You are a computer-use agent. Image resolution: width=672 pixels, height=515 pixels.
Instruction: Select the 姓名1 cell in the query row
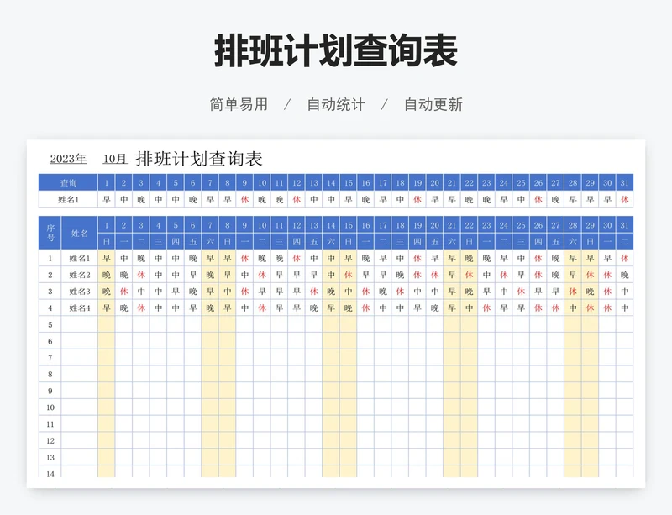[x=68, y=199]
